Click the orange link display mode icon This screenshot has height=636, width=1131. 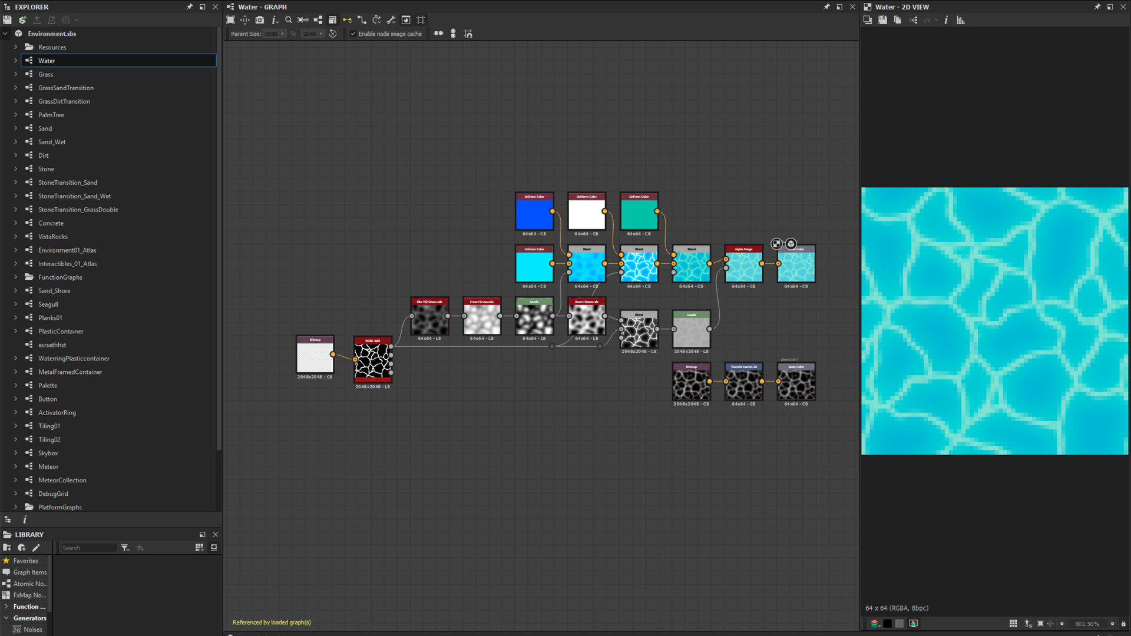pyautogui.click(x=347, y=20)
